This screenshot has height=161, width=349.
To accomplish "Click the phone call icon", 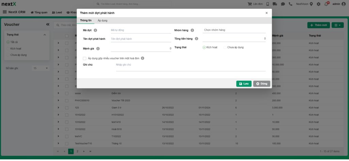I will (290, 4).
